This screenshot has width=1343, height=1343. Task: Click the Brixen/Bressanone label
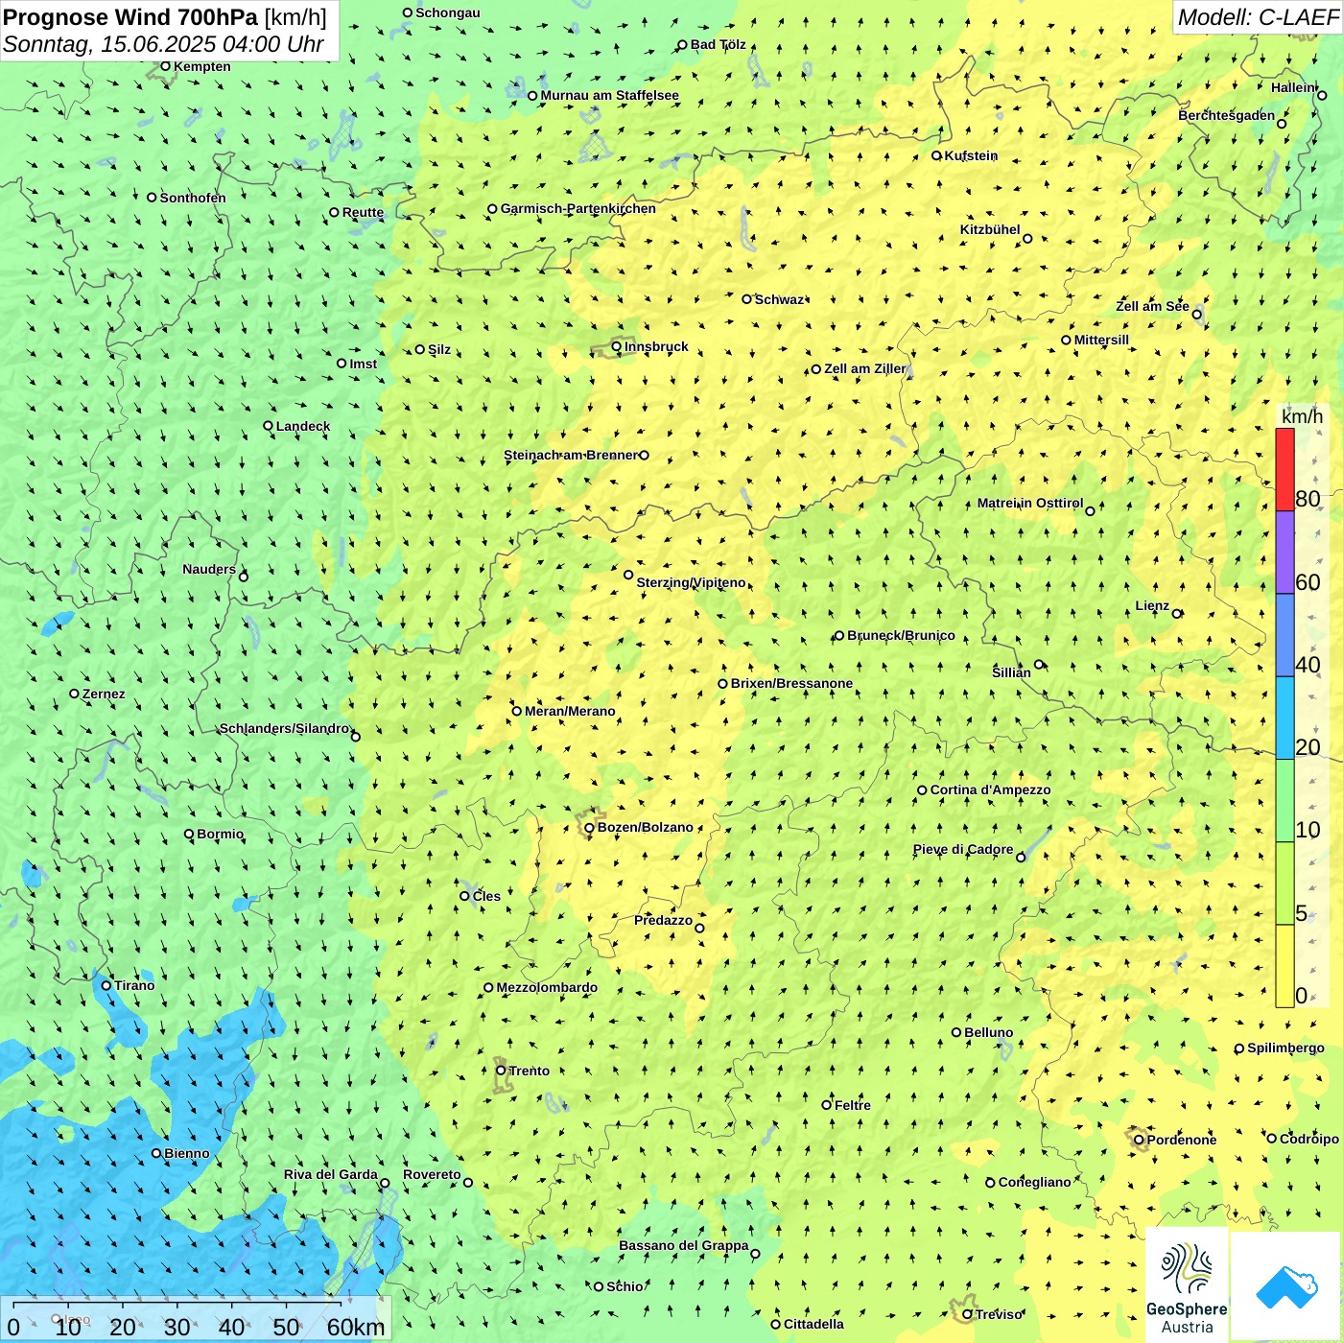791,683
